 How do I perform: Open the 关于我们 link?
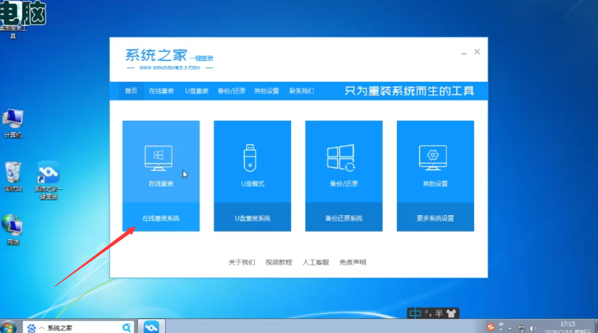(242, 262)
